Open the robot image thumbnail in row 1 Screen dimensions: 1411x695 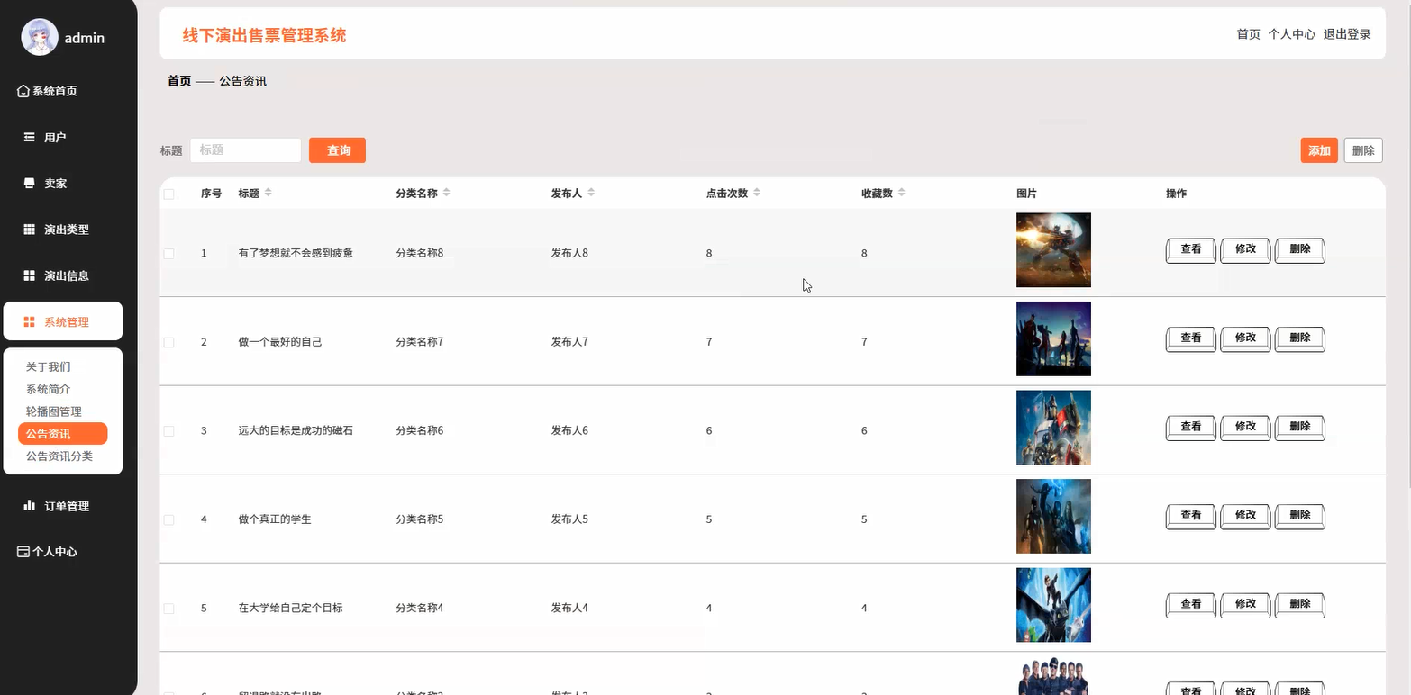coord(1053,250)
